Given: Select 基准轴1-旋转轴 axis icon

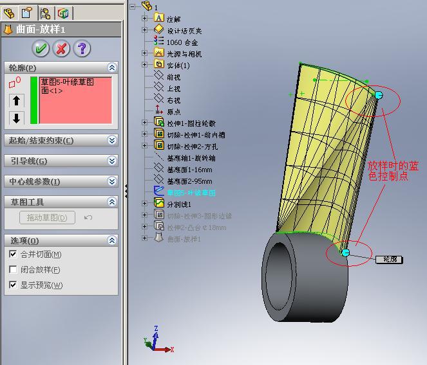Looking at the screenshot, I should tap(159, 157).
